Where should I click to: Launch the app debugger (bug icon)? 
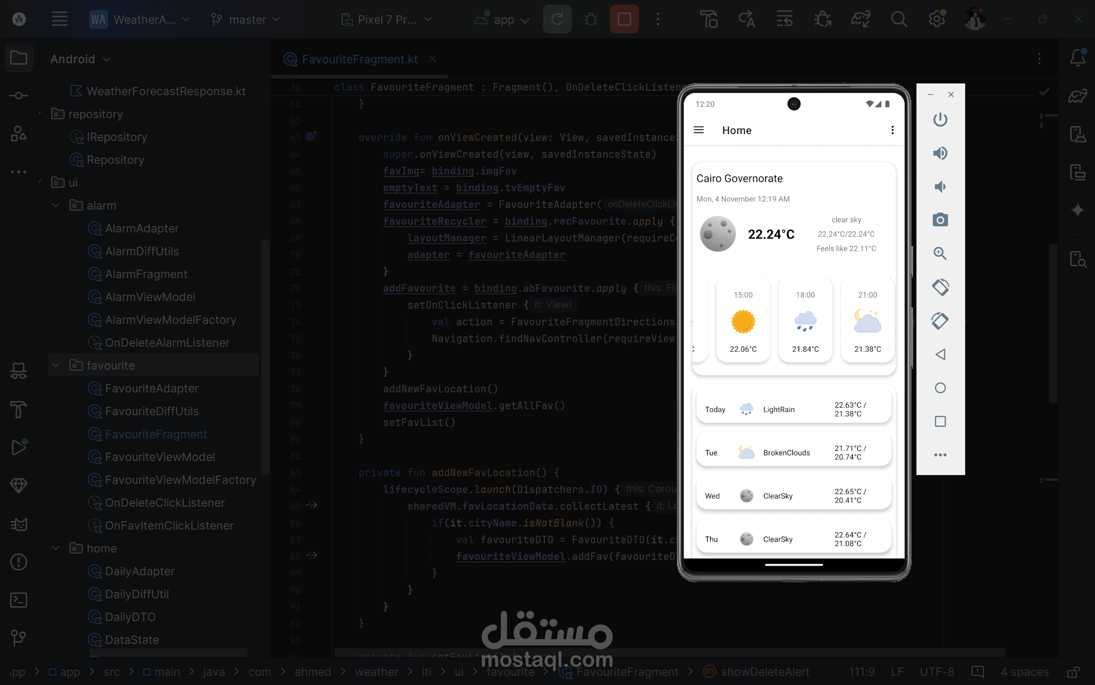pos(591,19)
